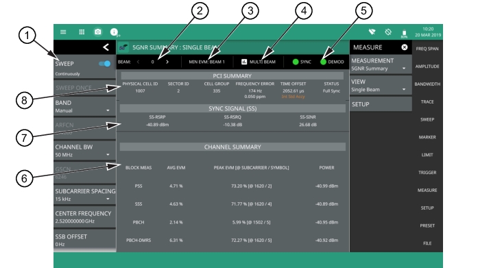
Task: Open the SUBCARRIER SPACING 15 kHz dropdown
Action: coord(84,195)
